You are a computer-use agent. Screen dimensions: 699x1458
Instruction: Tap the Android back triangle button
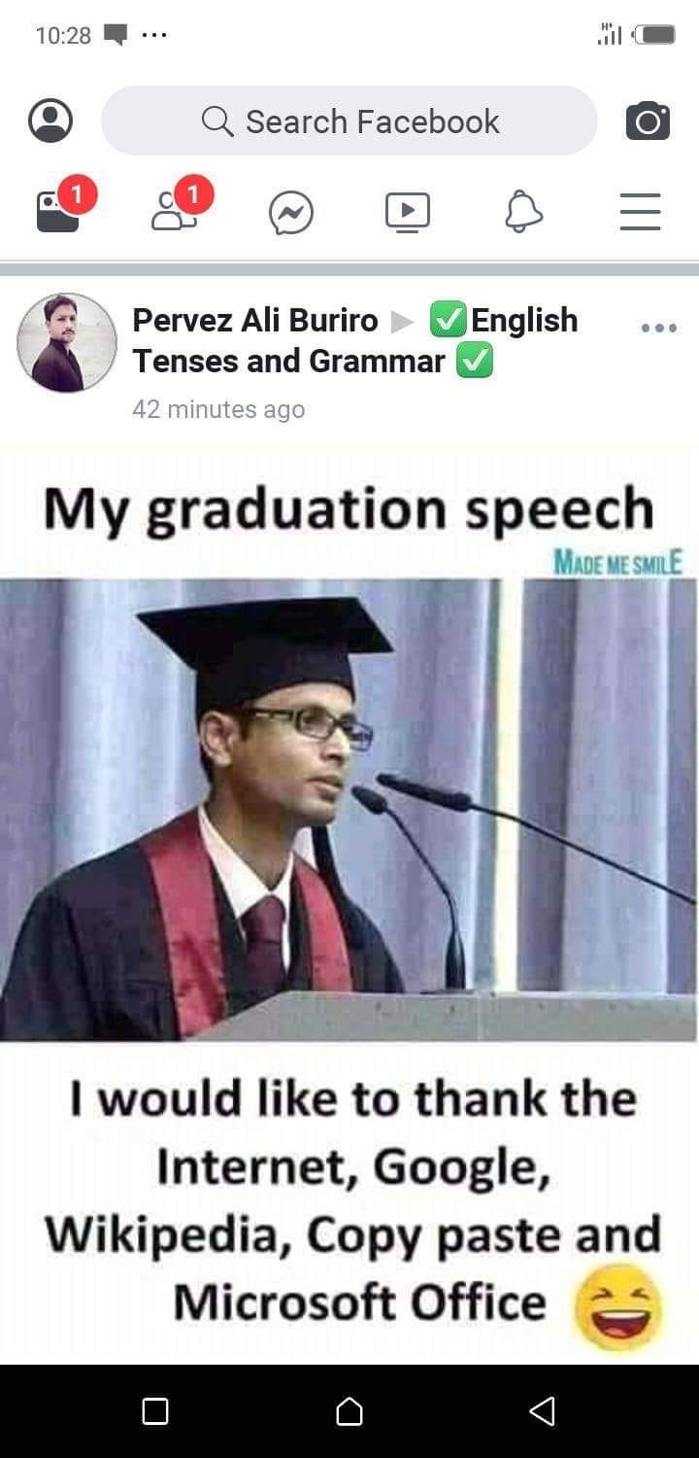[543, 1411]
